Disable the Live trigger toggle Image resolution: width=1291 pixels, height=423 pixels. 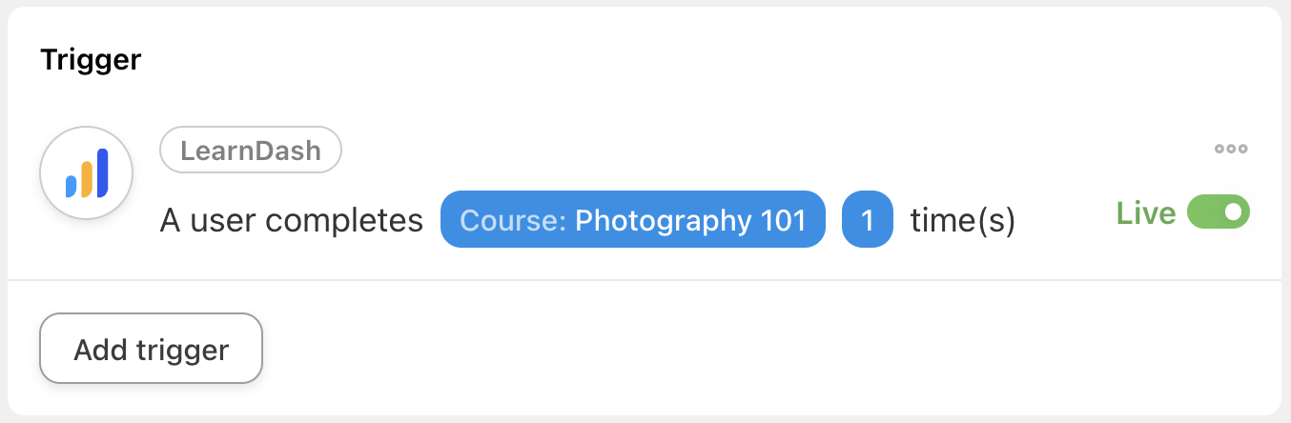(x=1218, y=211)
